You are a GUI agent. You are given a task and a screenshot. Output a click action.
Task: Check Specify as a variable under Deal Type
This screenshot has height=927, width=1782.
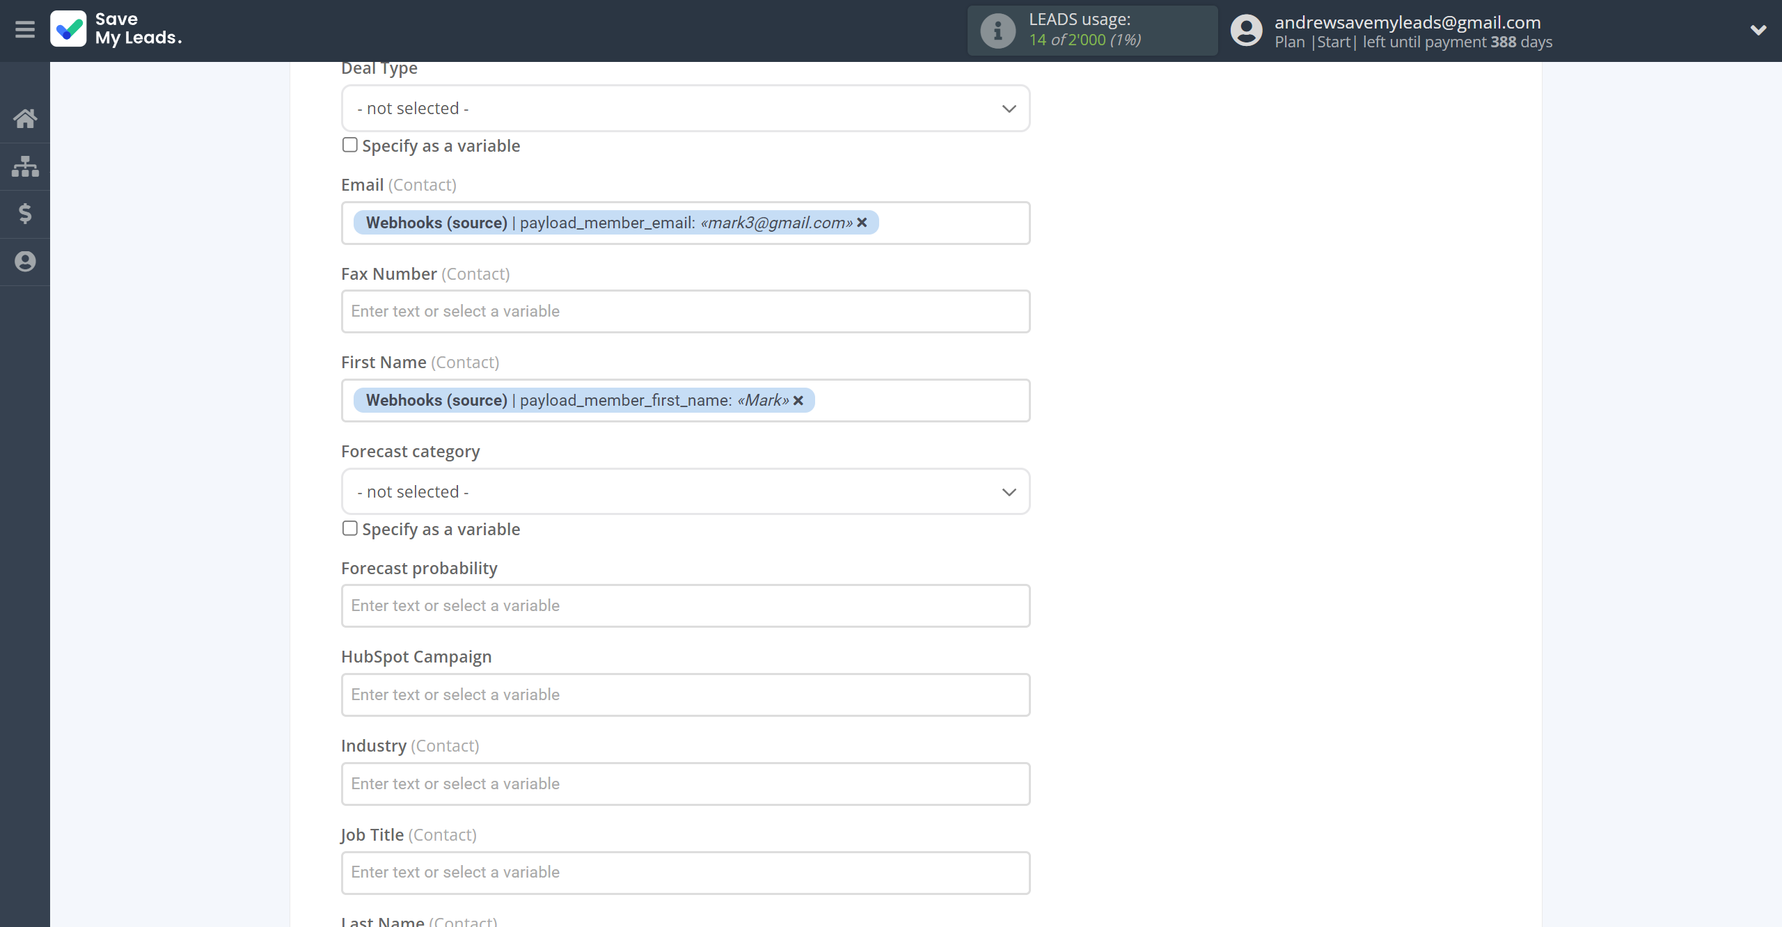tap(350, 145)
